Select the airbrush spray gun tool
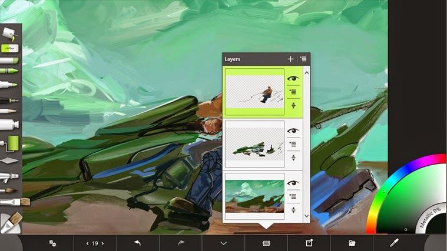This screenshot has height=251, width=447. pos(9,177)
